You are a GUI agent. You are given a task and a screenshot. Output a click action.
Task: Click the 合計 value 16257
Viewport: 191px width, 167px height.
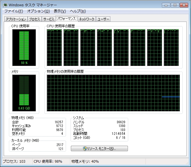pyautogui.click(x=59, y=122)
